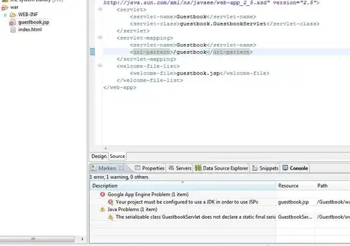
Task: Click the index.html file icon
Action: [x=13, y=29]
